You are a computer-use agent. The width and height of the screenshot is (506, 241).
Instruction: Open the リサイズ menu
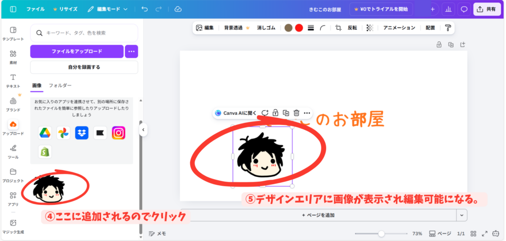point(65,9)
